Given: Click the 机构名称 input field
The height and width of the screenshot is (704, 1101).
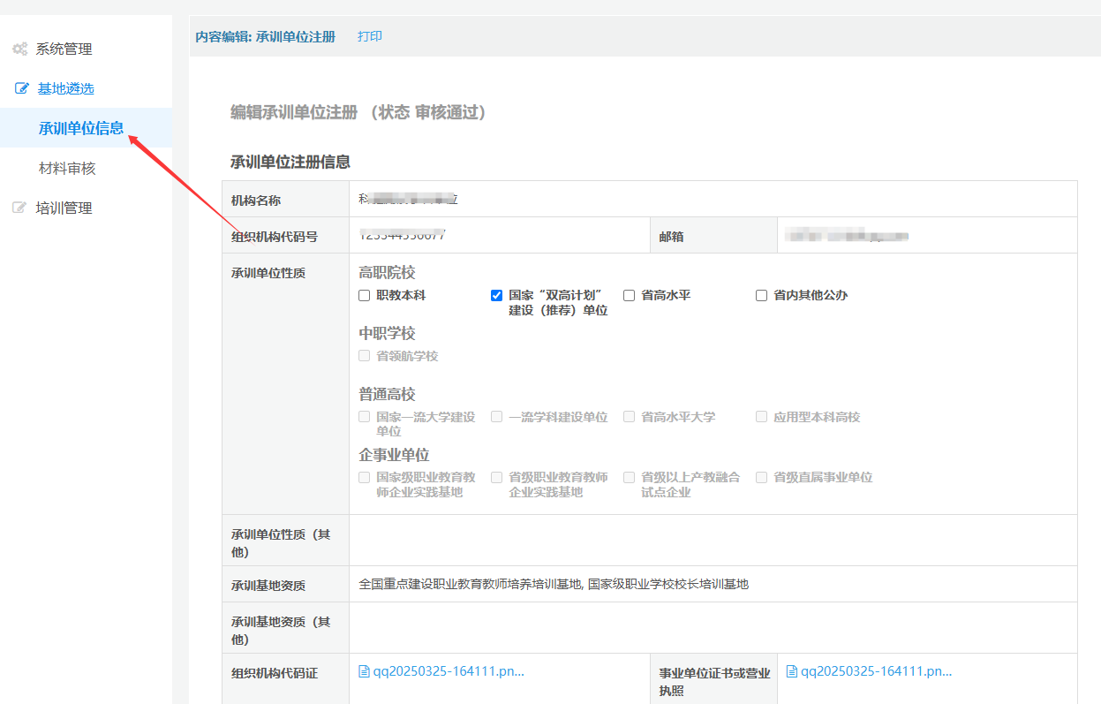Looking at the screenshot, I should (x=713, y=200).
